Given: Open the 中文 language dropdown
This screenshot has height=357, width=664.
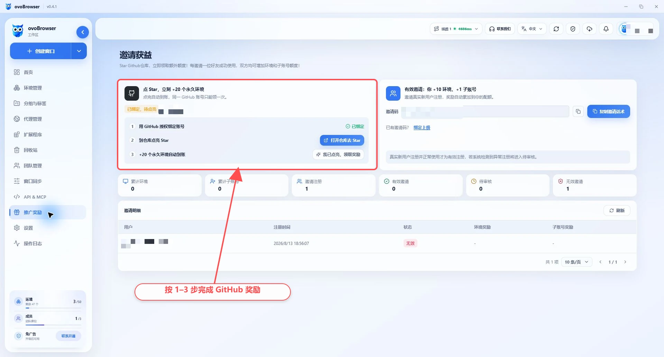Looking at the screenshot, I should coord(532,29).
